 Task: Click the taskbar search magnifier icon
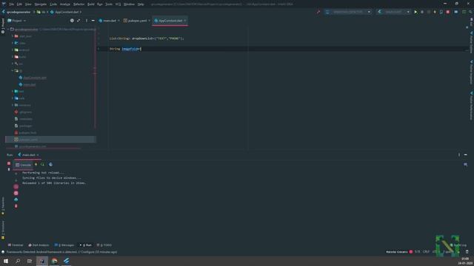18,261
